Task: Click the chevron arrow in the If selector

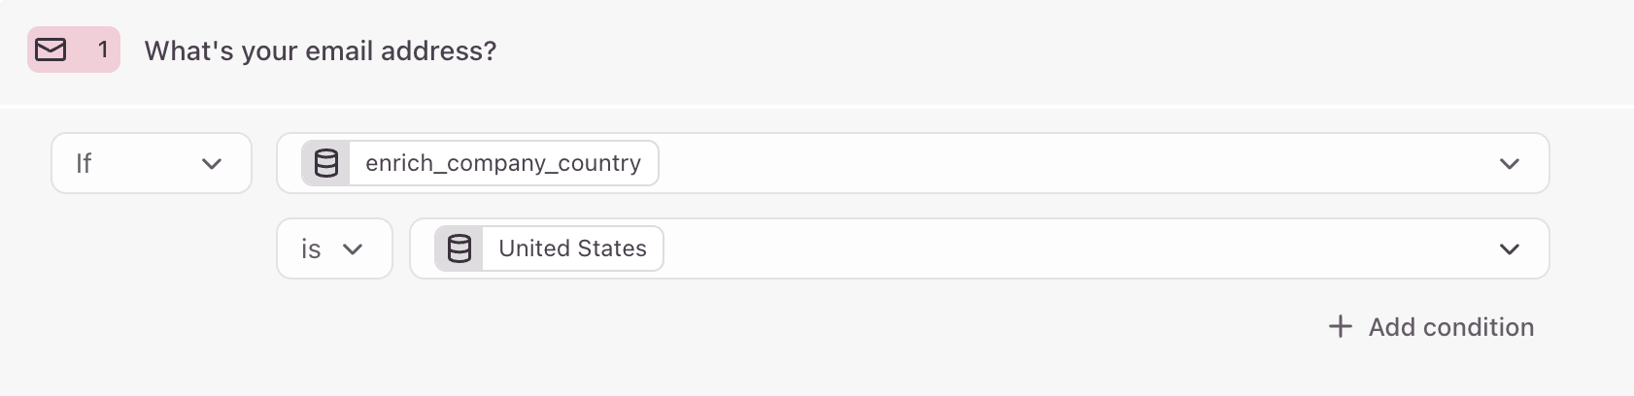Action: point(212,164)
